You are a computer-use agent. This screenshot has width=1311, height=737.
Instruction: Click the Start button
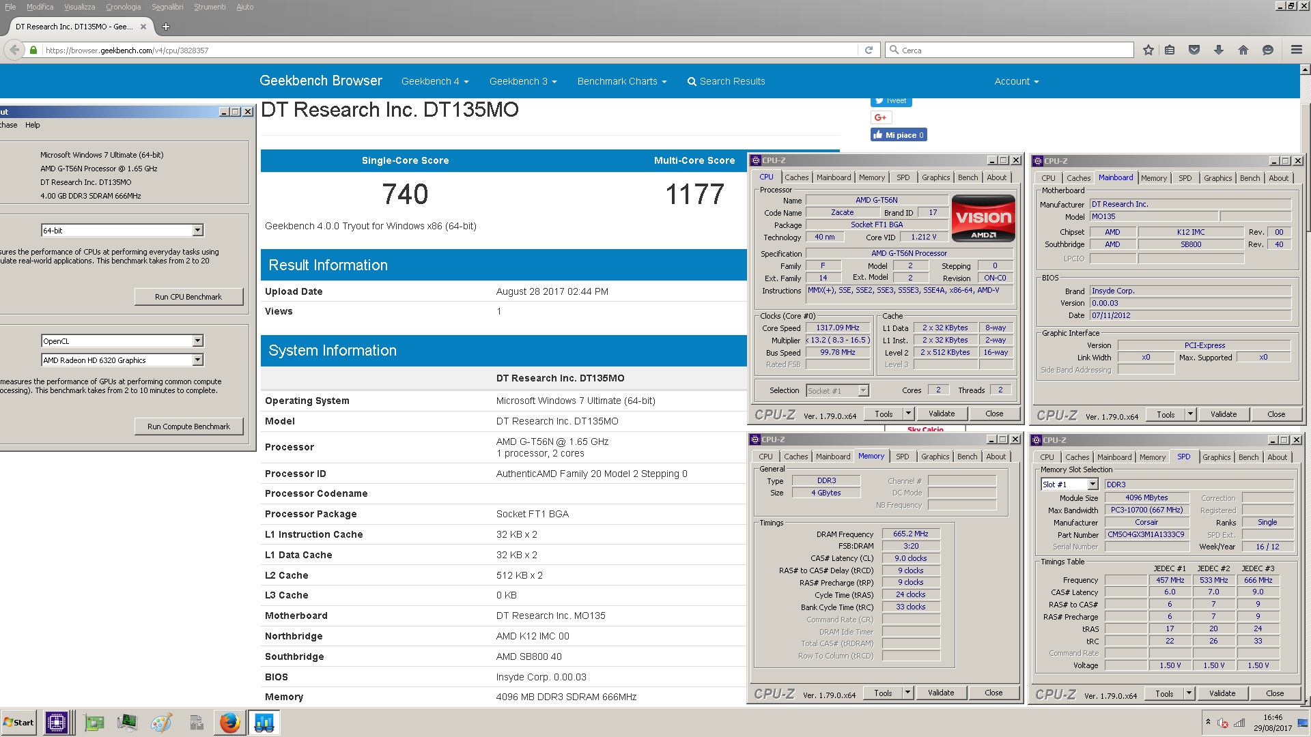pyautogui.click(x=18, y=722)
